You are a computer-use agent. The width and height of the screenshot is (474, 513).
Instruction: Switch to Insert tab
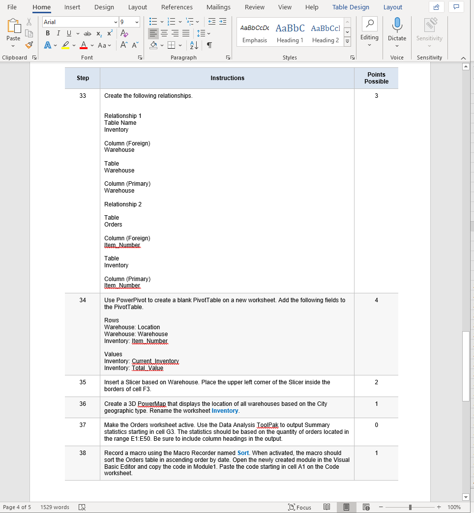[x=72, y=7]
